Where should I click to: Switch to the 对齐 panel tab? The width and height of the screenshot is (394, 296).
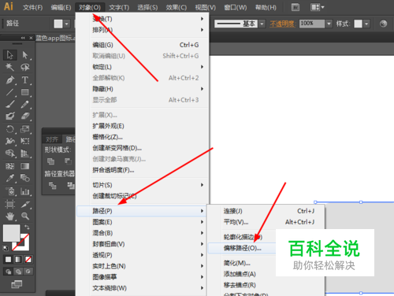[x=52, y=139]
